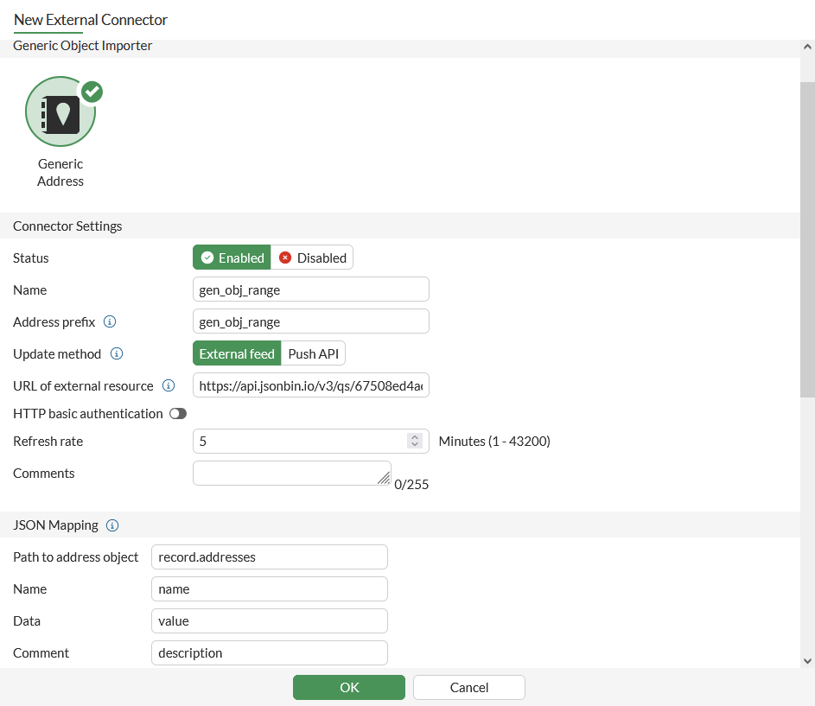Edit the Path to address object field
Viewport: 815px width, 706px height.
(x=270, y=557)
